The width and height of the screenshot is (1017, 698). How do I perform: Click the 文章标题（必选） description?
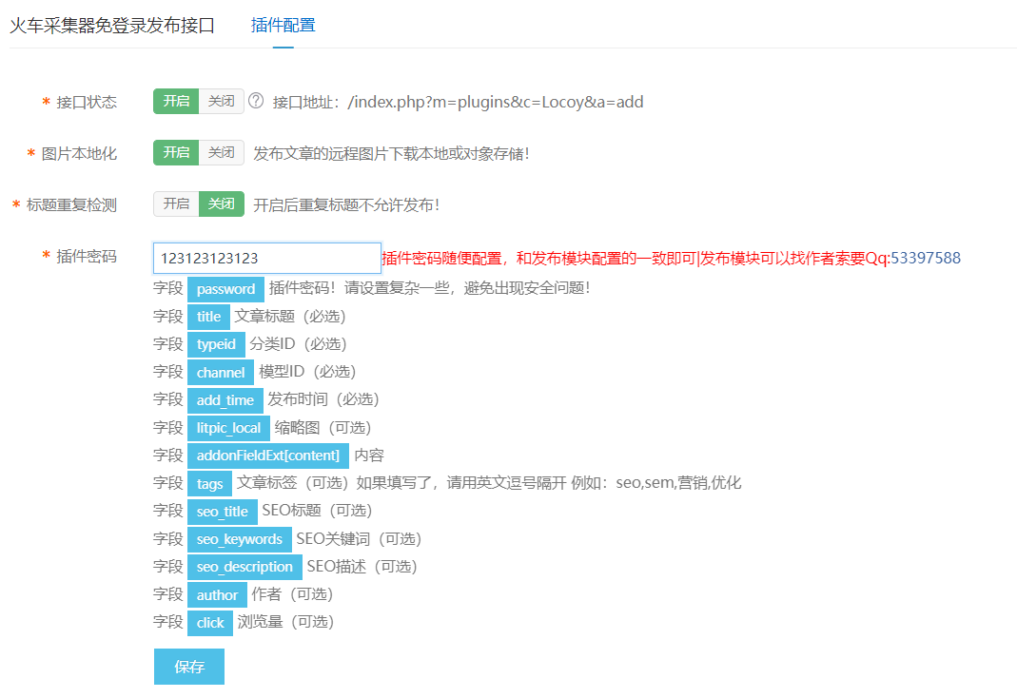(x=290, y=317)
